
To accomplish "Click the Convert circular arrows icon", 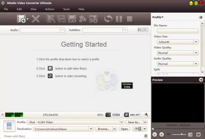I will click(x=108, y=19).
